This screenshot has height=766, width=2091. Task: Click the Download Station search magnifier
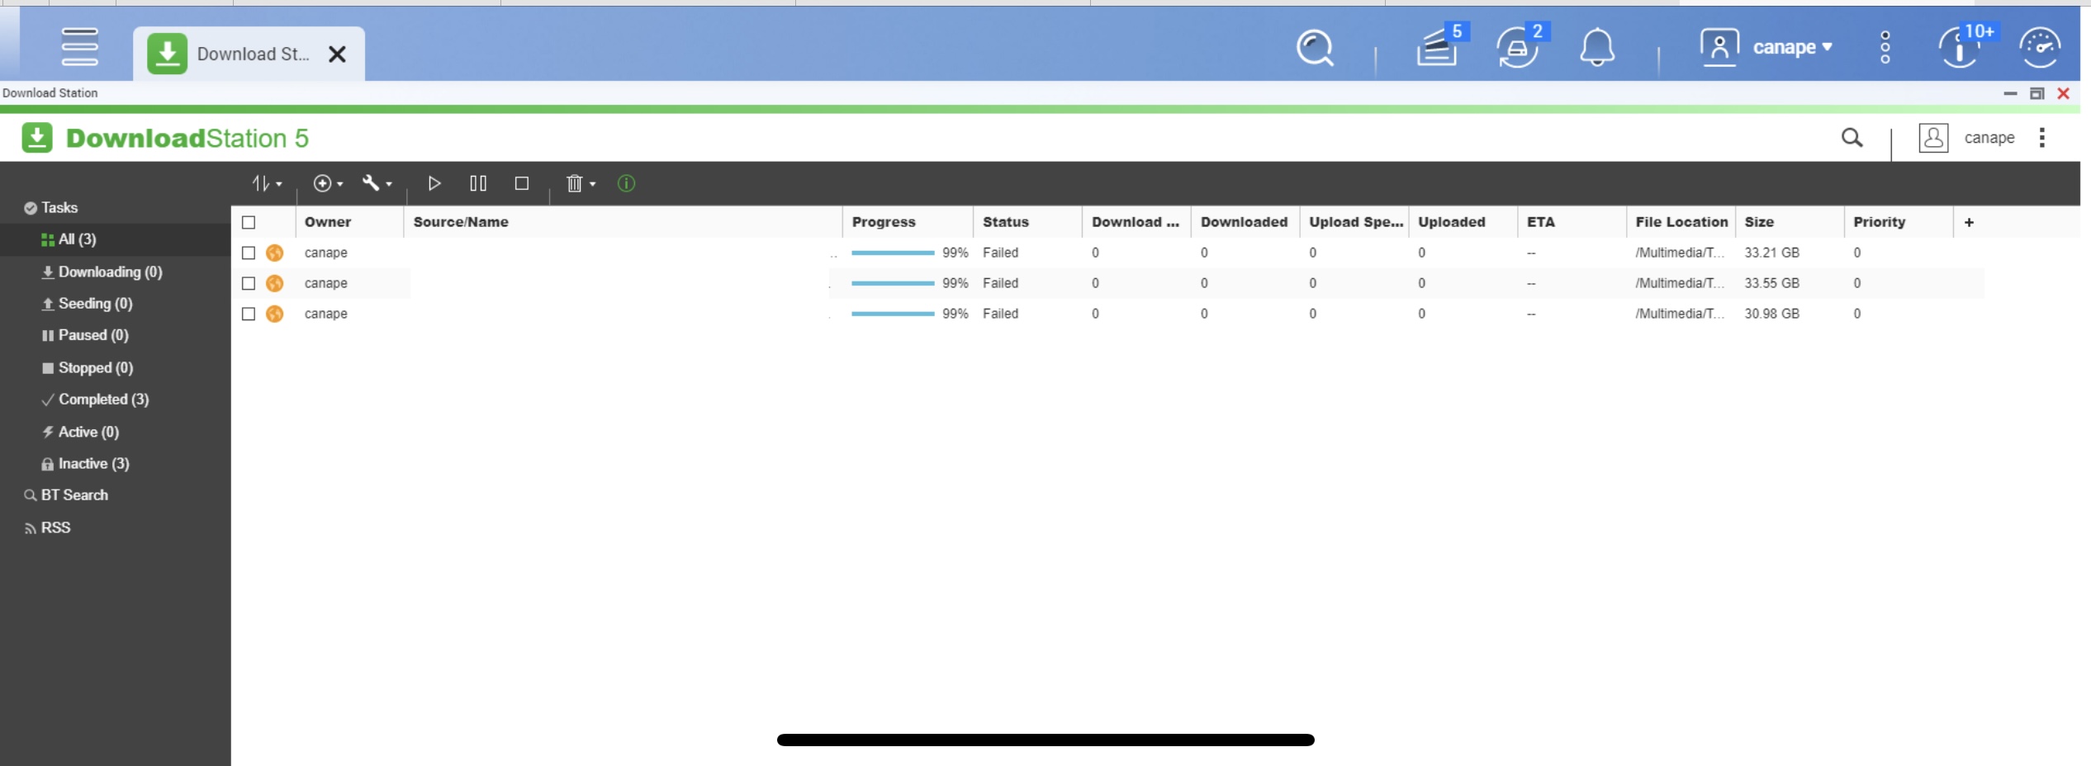click(1852, 138)
